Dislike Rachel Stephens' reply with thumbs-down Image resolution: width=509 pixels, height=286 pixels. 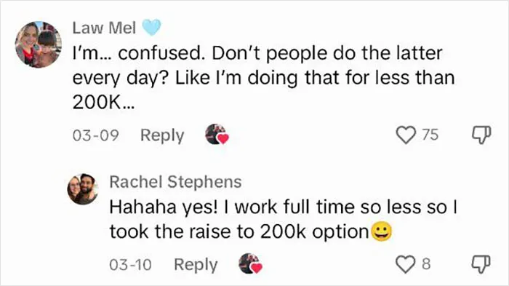point(481,264)
